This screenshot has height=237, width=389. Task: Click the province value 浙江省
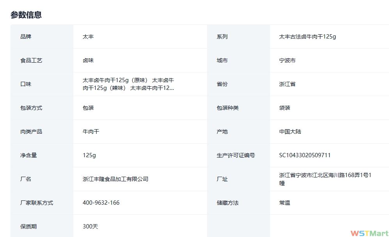(x=287, y=84)
